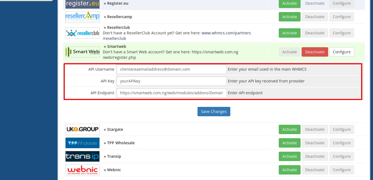Click the "» Resellercamp" registrar name
Image resolution: width=373 pixels, height=180 pixels.
click(x=118, y=17)
